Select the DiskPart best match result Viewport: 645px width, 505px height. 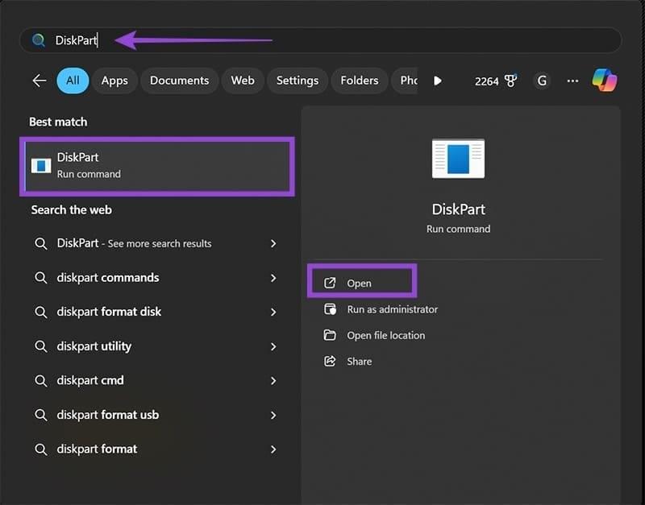(x=157, y=165)
